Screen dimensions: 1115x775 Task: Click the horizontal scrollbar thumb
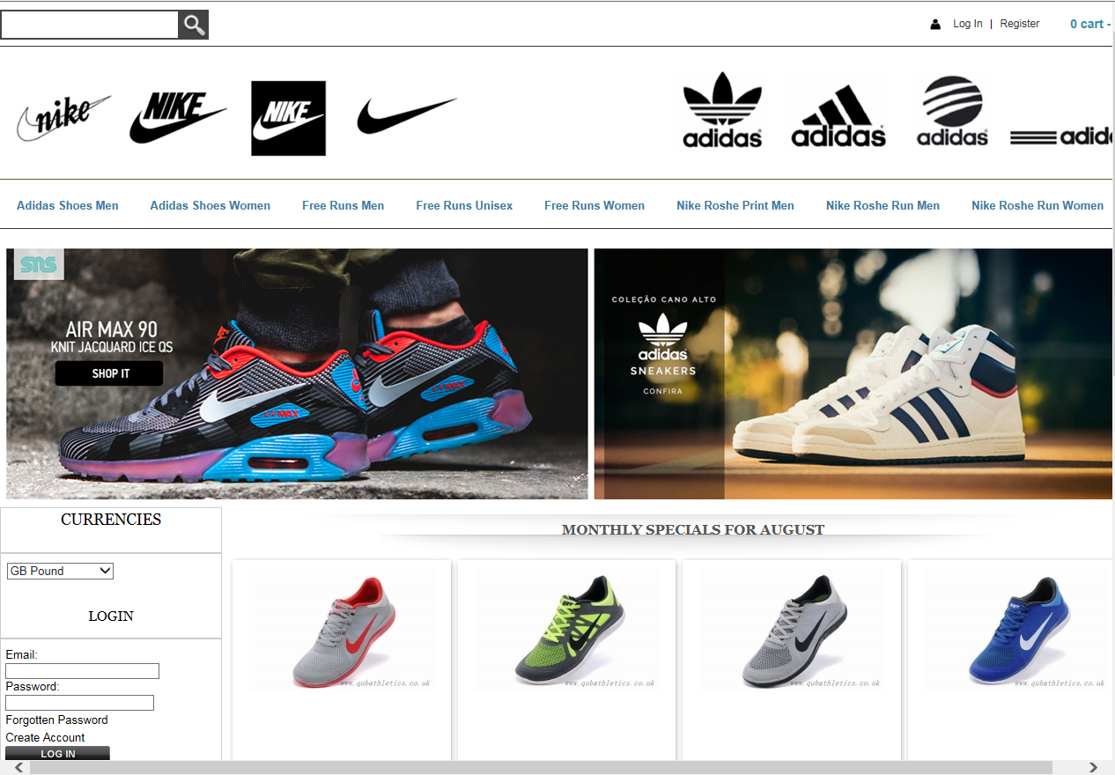tap(541, 768)
